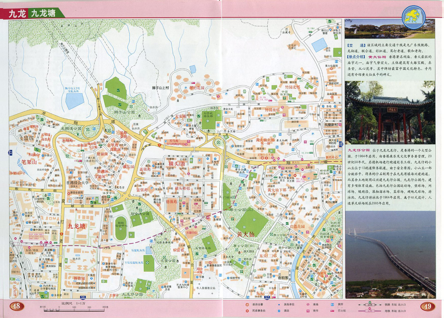The image size is (444, 318).
Task: Select the green 九龙塘 header tab
Action: pos(43,13)
